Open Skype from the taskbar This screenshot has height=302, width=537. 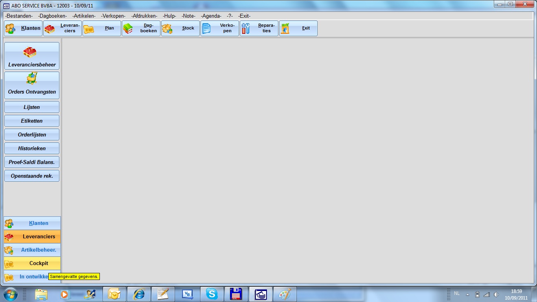(x=212, y=294)
